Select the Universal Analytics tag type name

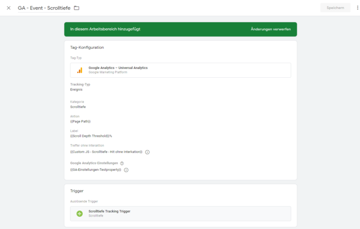click(118, 67)
